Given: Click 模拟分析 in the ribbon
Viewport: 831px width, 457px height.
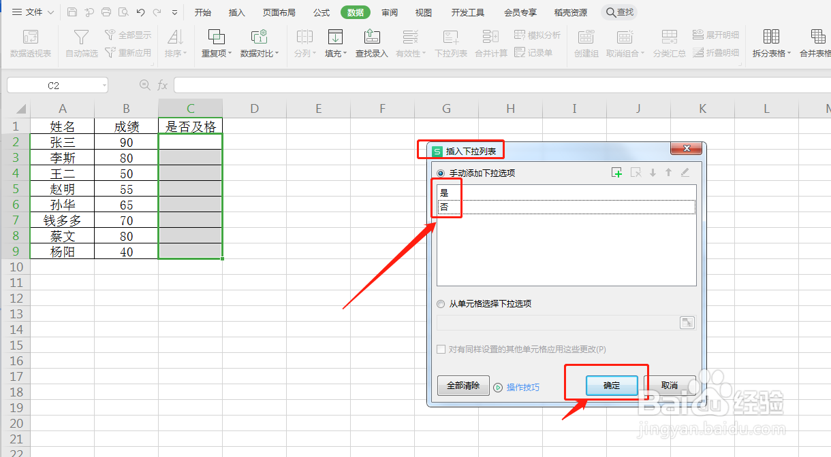Looking at the screenshot, I should click(x=538, y=35).
